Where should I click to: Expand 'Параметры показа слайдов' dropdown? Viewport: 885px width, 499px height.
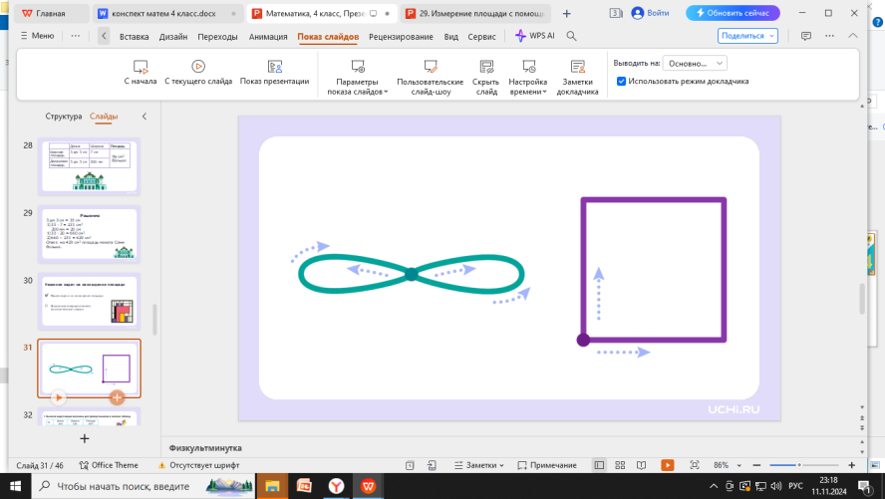(x=357, y=87)
